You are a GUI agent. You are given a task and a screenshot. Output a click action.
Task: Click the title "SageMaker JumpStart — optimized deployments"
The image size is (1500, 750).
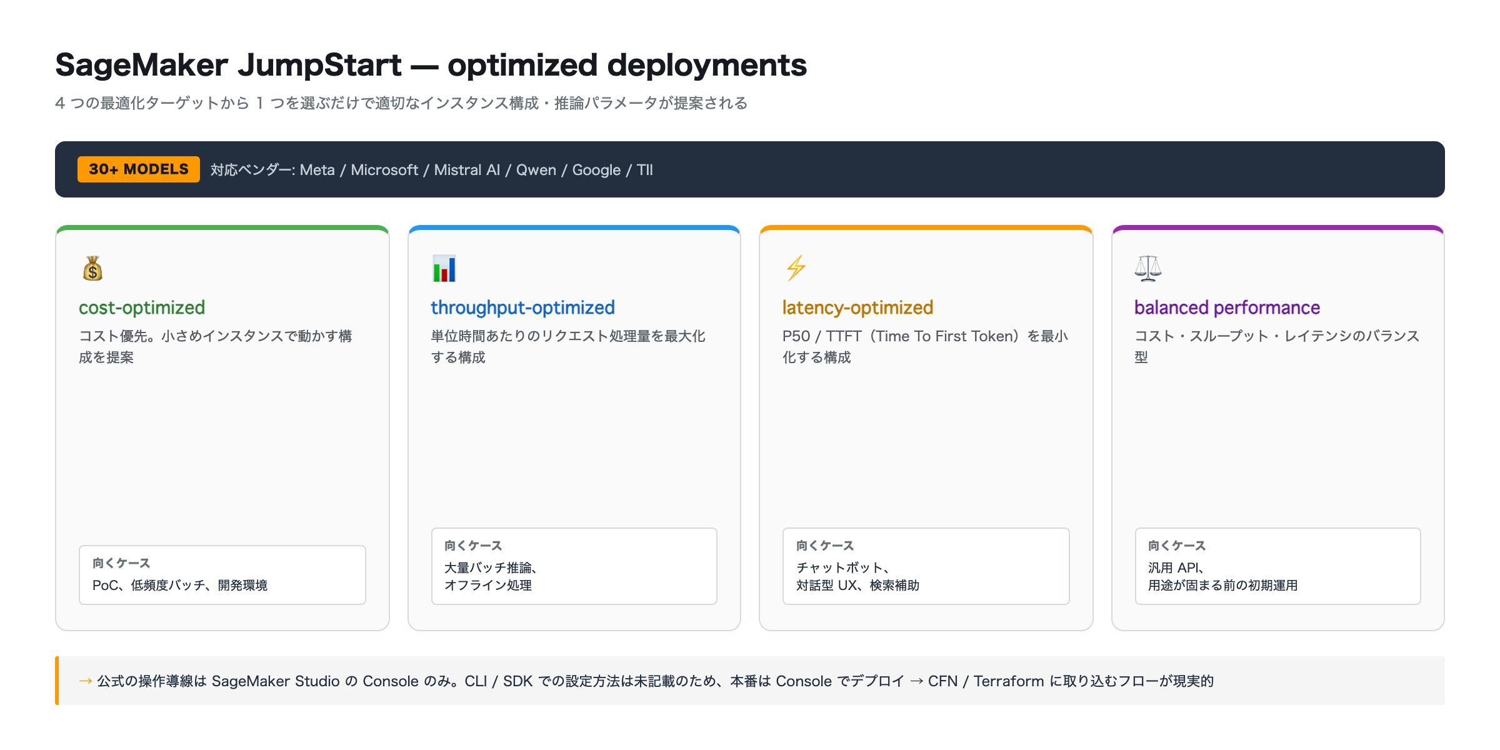coord(431,65)
